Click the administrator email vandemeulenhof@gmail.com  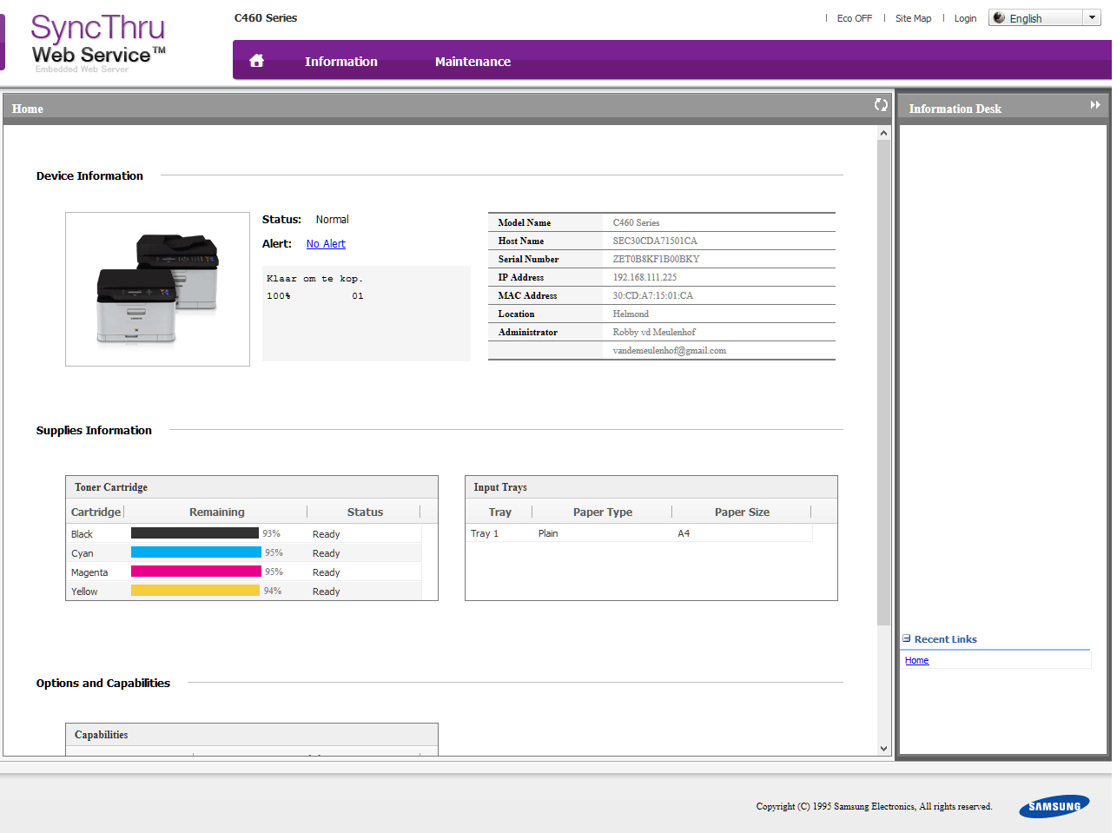670,351
